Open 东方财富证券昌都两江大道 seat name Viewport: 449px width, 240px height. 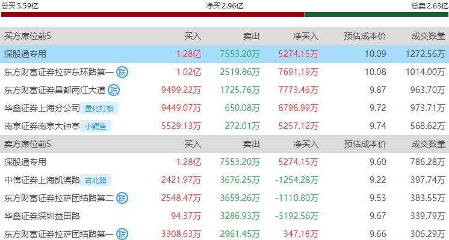coord(55,90)
